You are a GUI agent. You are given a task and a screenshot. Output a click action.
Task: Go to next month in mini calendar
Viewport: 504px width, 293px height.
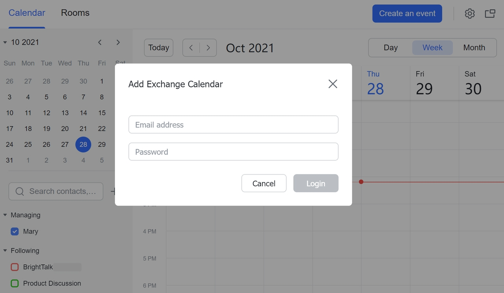click(118, 43)
